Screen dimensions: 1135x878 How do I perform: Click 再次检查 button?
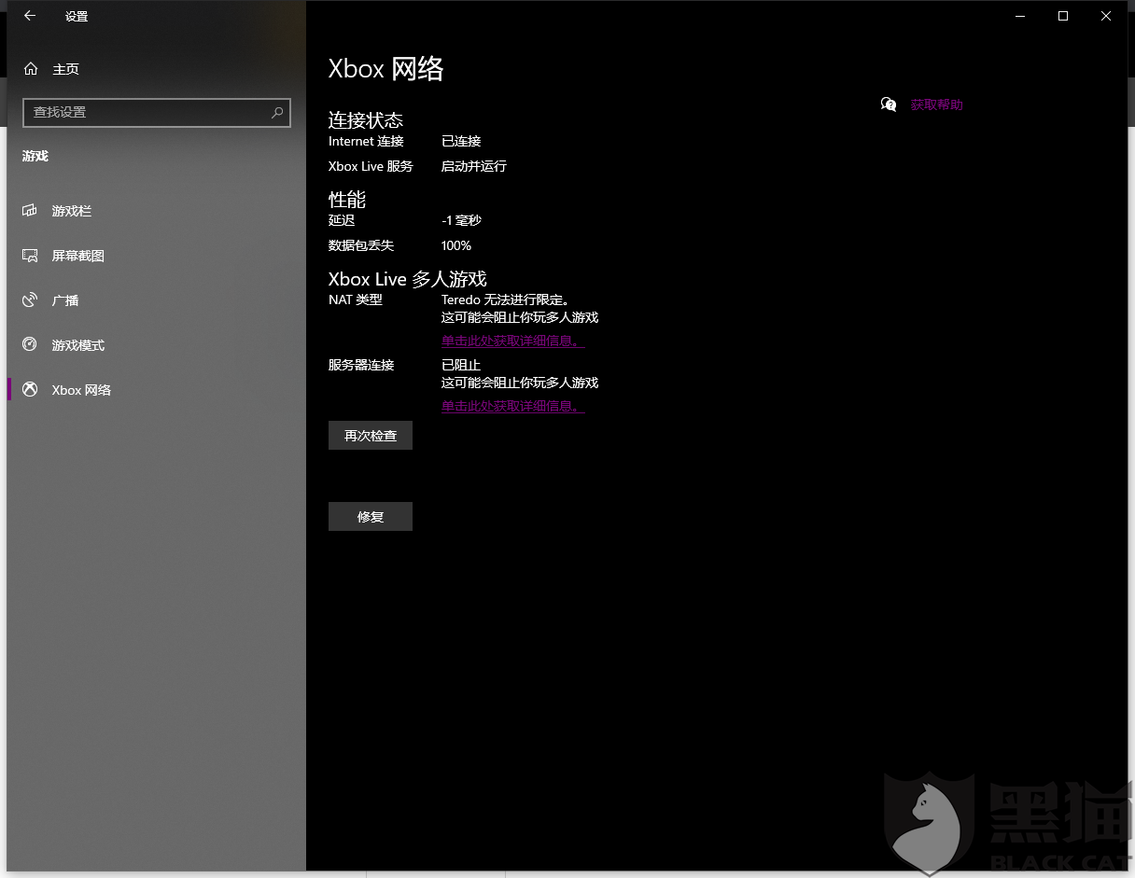tap(371, 436)
